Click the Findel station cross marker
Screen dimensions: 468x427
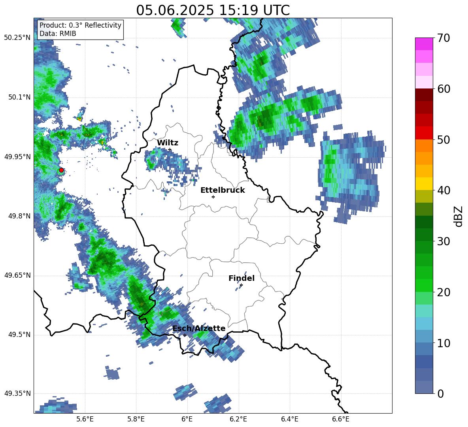(x=241, y=285)
